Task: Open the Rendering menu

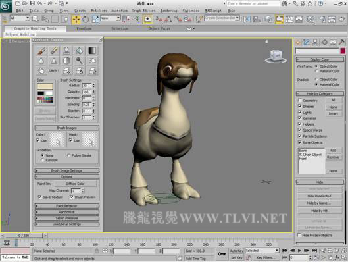Action: tap(168, 11)
